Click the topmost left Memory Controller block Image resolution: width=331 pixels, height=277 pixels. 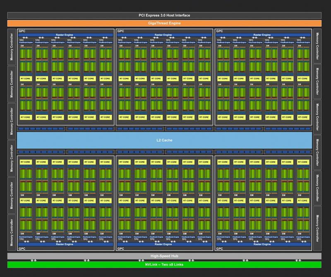point(12,46)
